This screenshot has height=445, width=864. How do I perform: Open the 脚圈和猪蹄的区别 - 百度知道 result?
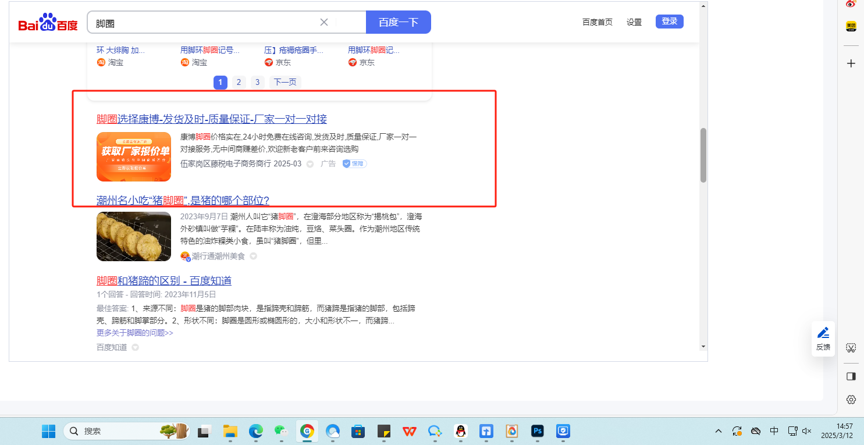click(x=163, y=280)
